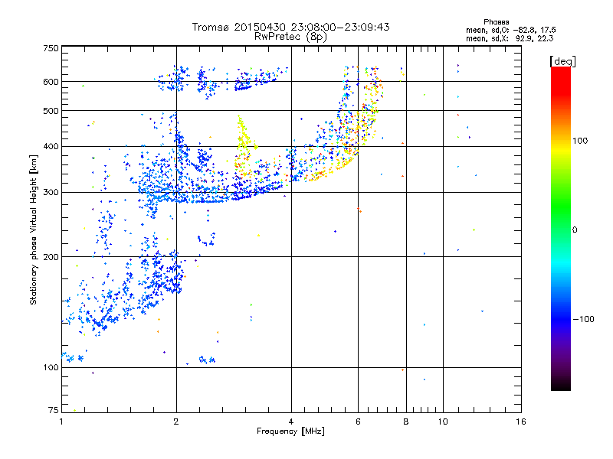The height and width of the screenshot is (459, 613).
Task: Click the x-axis tick label '4'
Action: point(291,422)
